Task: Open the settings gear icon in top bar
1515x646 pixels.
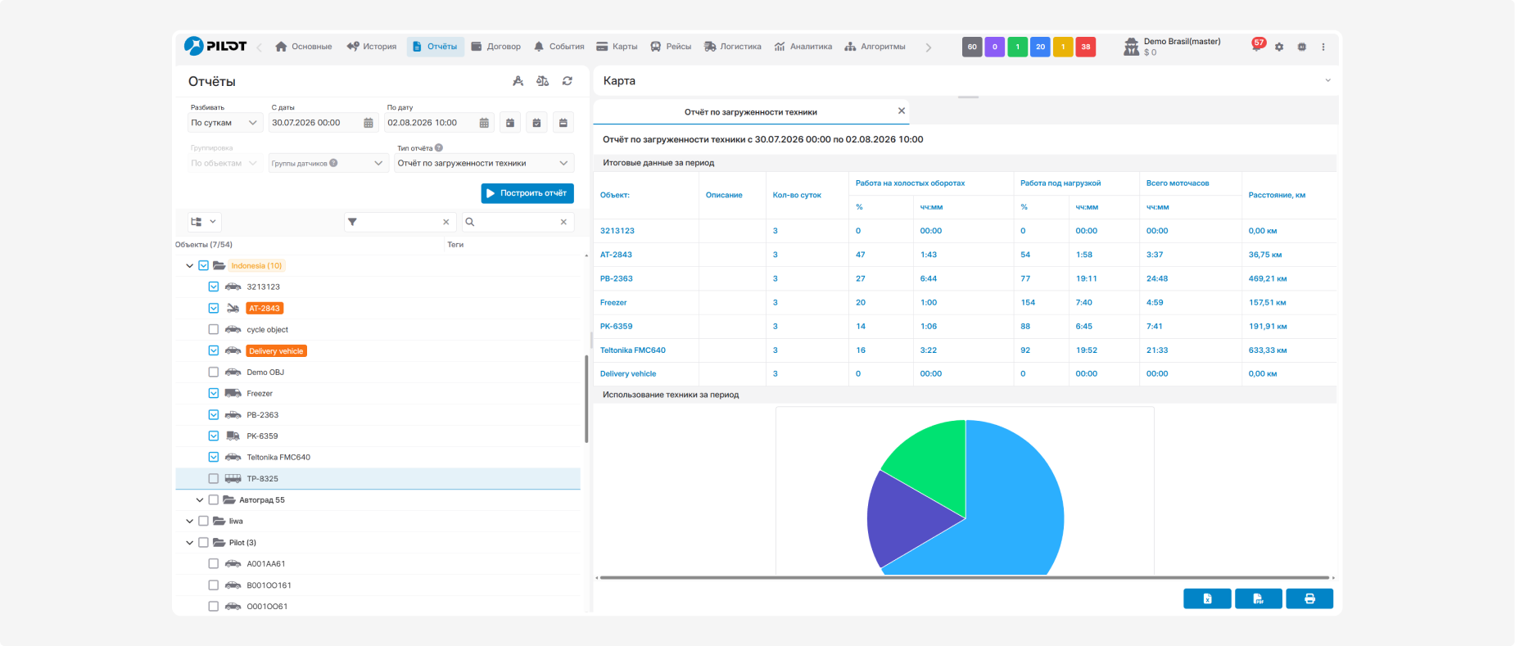Action: [1279, 47]
